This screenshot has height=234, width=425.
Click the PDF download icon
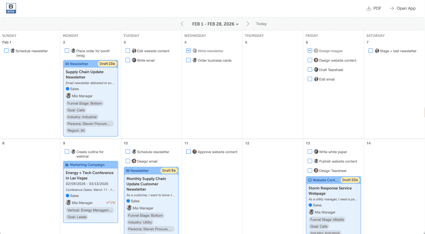[369, 8]
